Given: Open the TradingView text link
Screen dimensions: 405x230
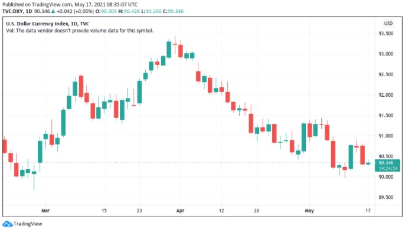Looking at the screenshot, I should pos(28,224).
